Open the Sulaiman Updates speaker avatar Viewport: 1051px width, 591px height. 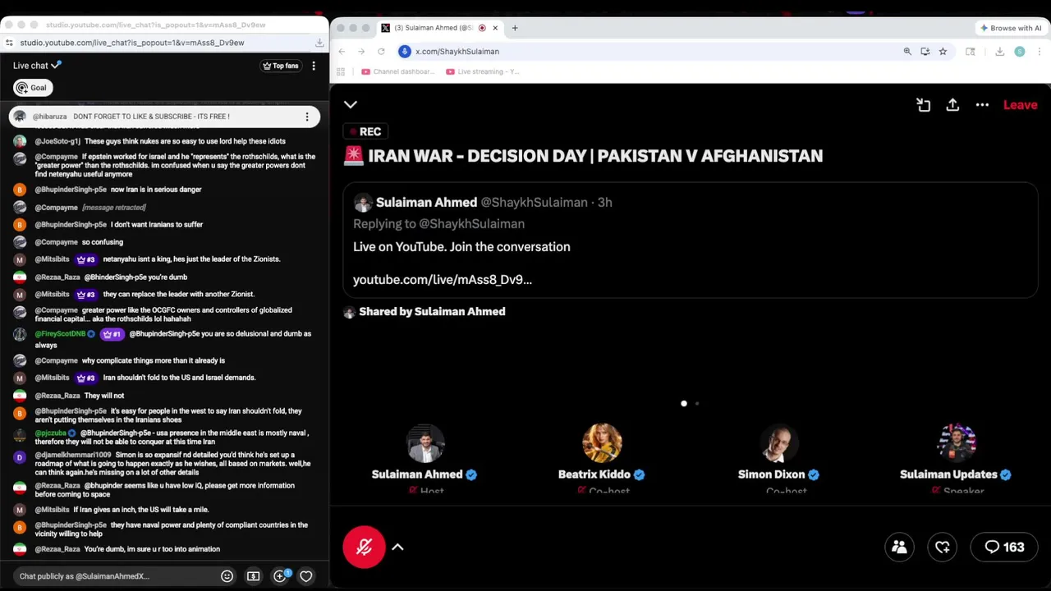956,444
